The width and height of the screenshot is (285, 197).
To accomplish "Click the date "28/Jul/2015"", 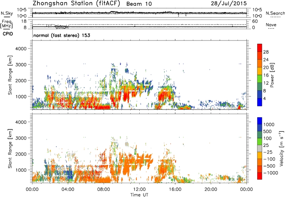I will [229, 4].
